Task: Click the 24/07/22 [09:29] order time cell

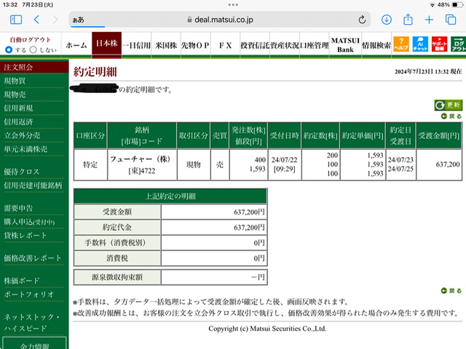Action: pyautogui.click(x=285, y=164)
